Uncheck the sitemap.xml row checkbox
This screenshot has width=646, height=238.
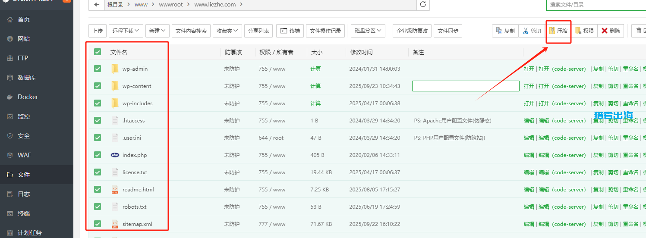click(98, 224)
